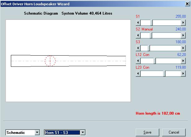Increase S1 with right scroll arrow
The image size is (191, 137).
tap(183, 23)
